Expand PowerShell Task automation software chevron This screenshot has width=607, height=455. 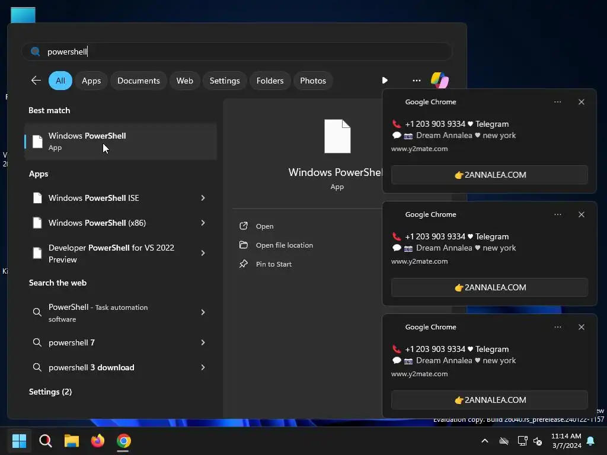(203, 312)
